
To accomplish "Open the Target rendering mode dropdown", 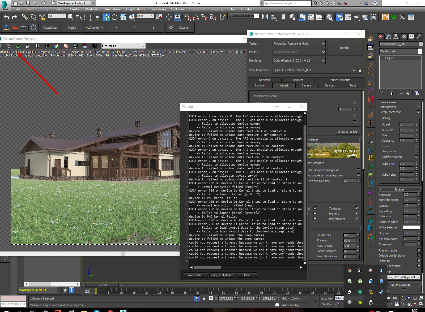I will point(299,44).
